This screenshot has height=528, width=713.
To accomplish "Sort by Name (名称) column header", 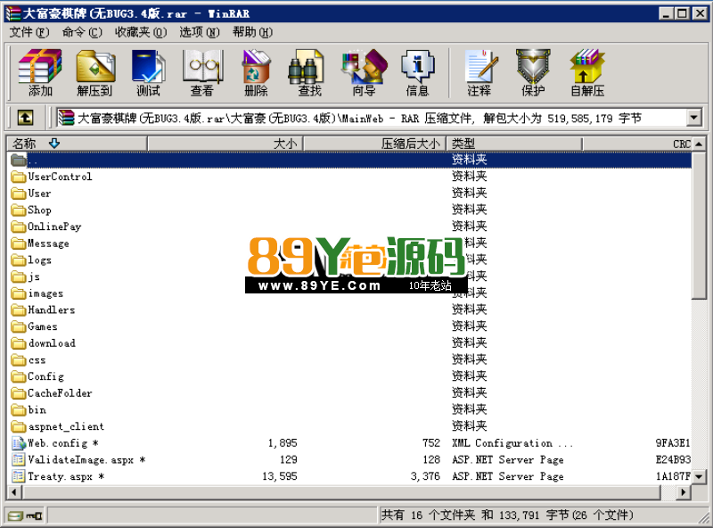I will tap(77, 144).
